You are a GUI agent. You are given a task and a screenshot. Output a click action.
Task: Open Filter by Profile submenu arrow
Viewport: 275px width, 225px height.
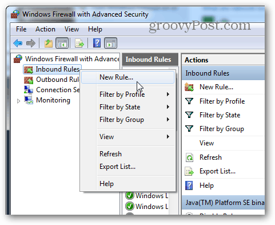pyautogui.click(x=168, y=94)
